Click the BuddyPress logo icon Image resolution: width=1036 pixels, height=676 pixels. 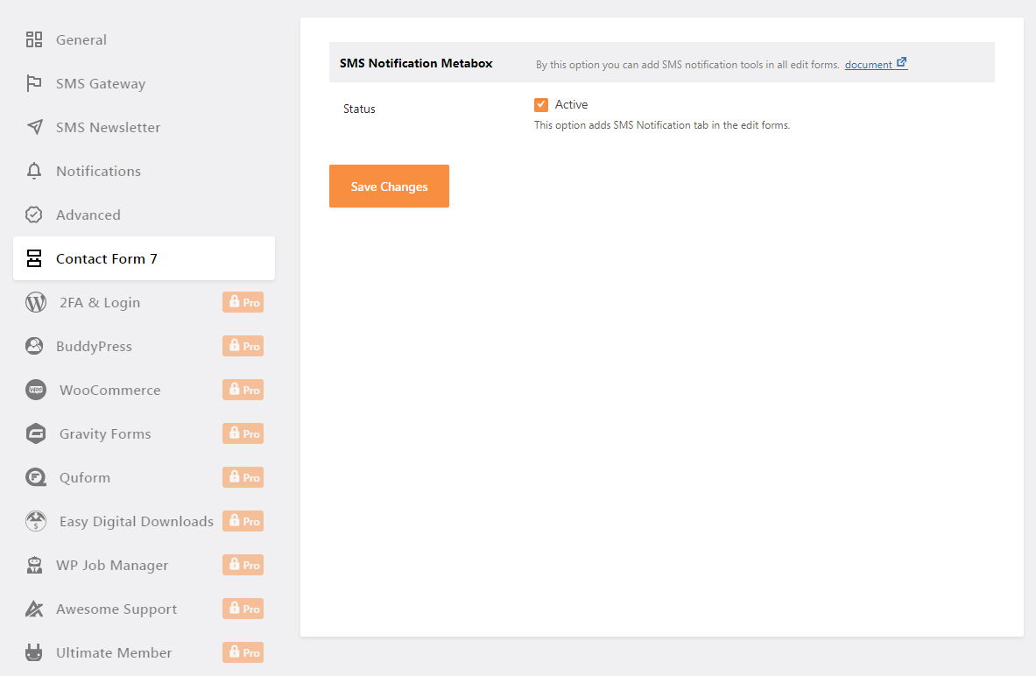[34, 346]
